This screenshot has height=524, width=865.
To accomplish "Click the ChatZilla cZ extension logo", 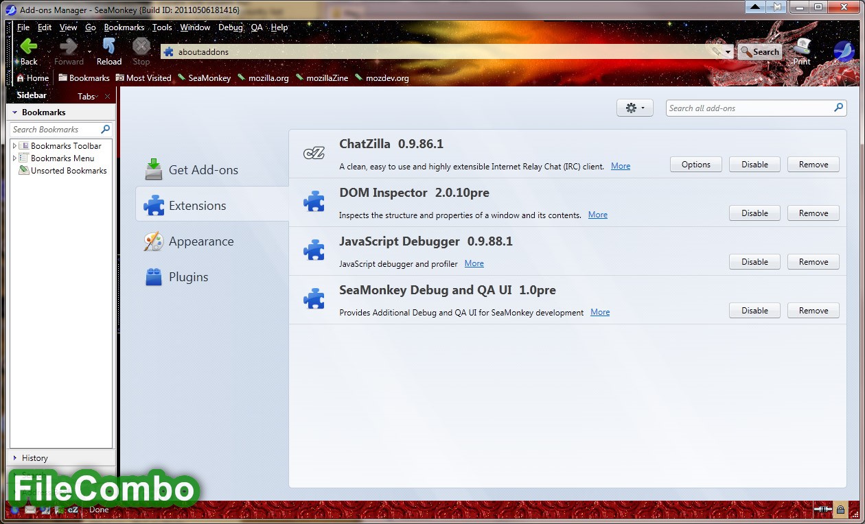I will [314, 154].
